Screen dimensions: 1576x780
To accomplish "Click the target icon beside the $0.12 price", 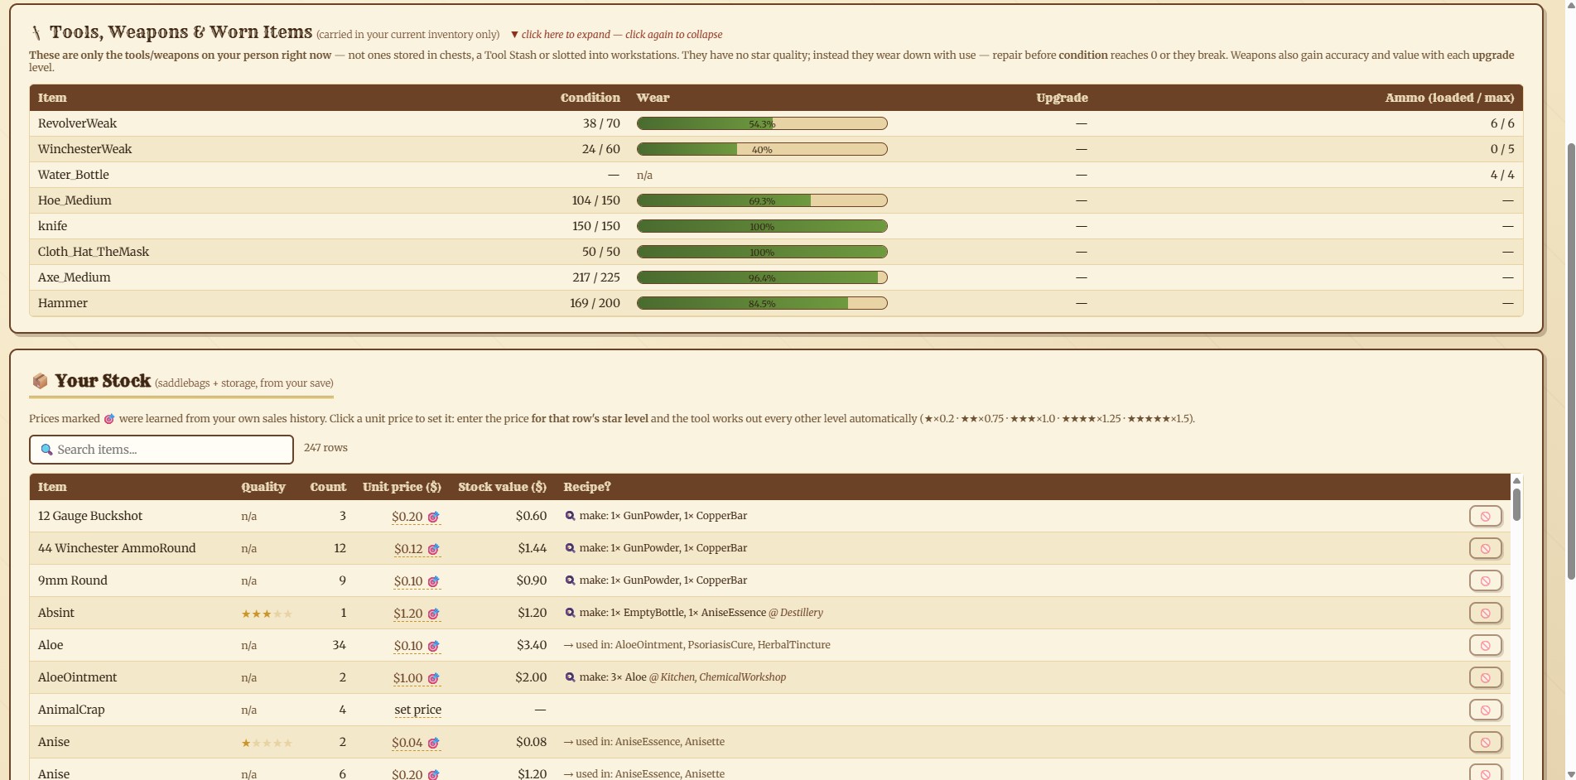I will (x=433, y=549).
